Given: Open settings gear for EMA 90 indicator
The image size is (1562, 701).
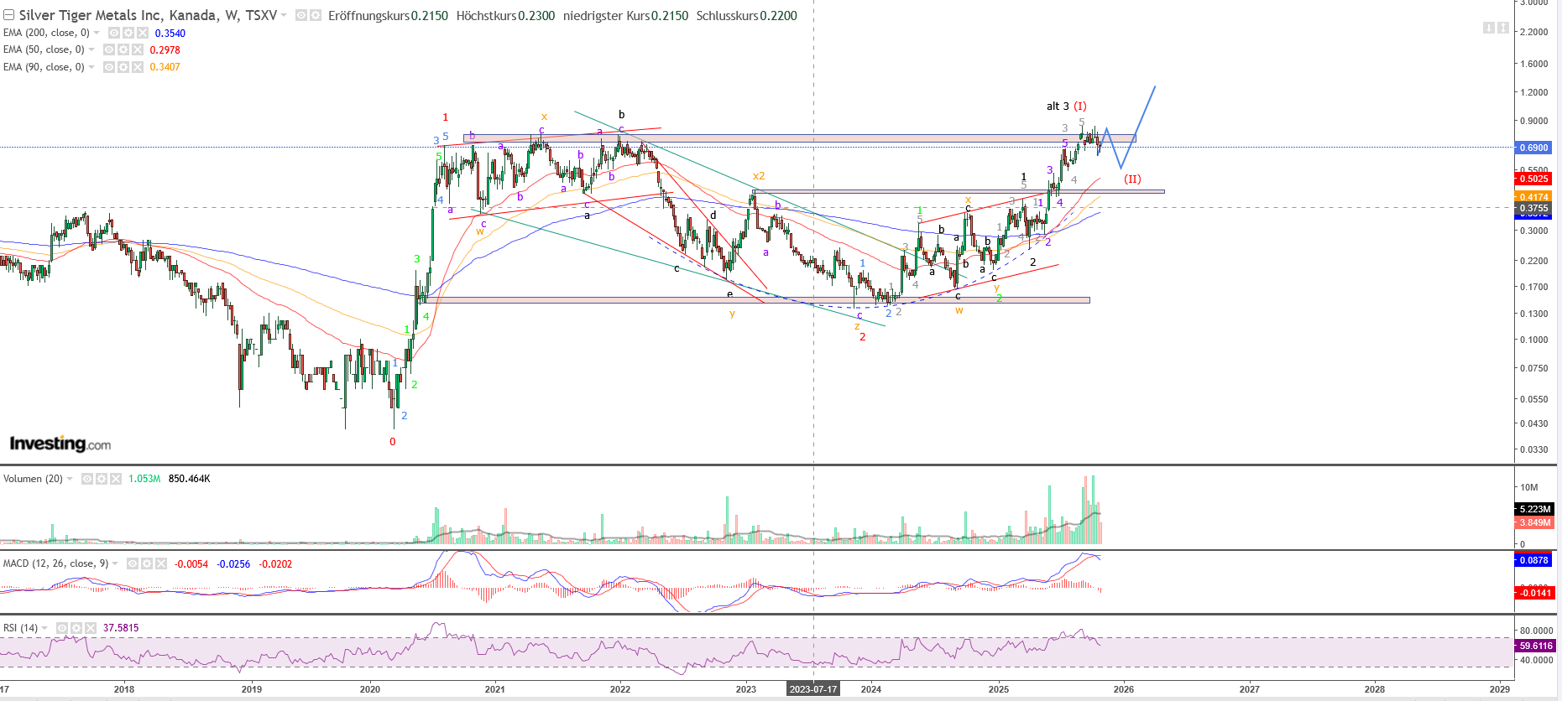Looking at the screenshot, I should tap(123, 67).
